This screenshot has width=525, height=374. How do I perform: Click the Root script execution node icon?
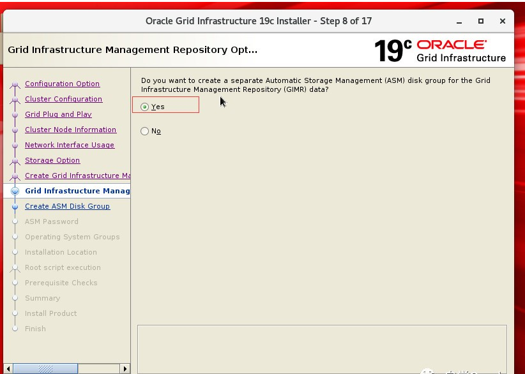tap(15, 268)
